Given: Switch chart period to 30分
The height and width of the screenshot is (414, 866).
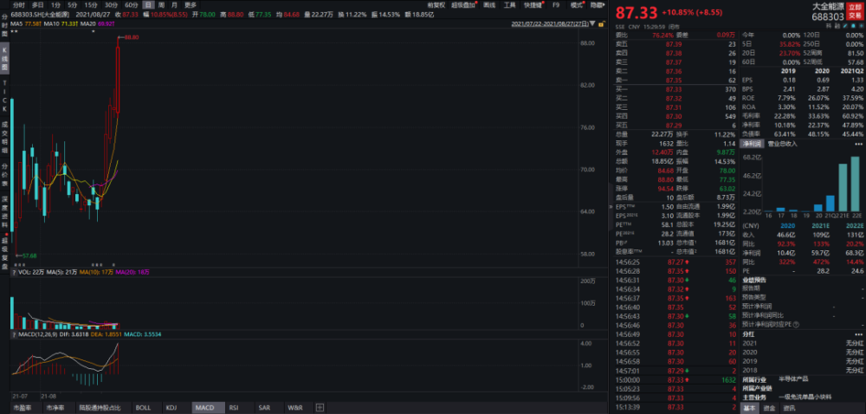Looking at the screenshot, I should click(x=111, y=5).
